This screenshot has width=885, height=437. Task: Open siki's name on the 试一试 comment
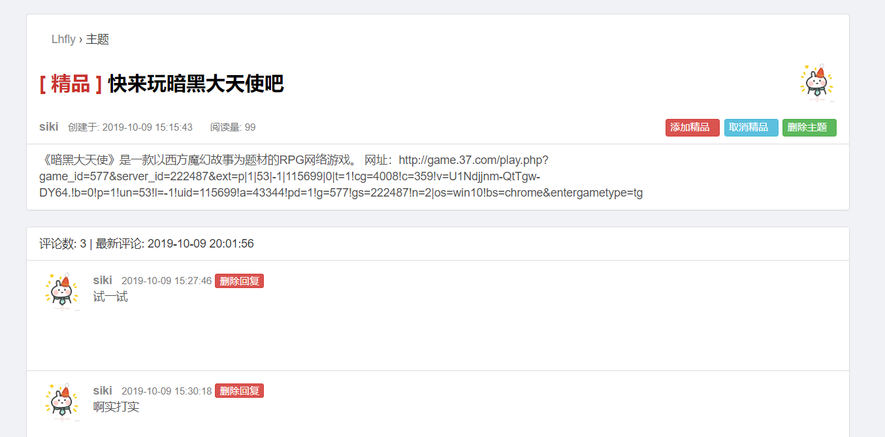[x=103, y=280]
